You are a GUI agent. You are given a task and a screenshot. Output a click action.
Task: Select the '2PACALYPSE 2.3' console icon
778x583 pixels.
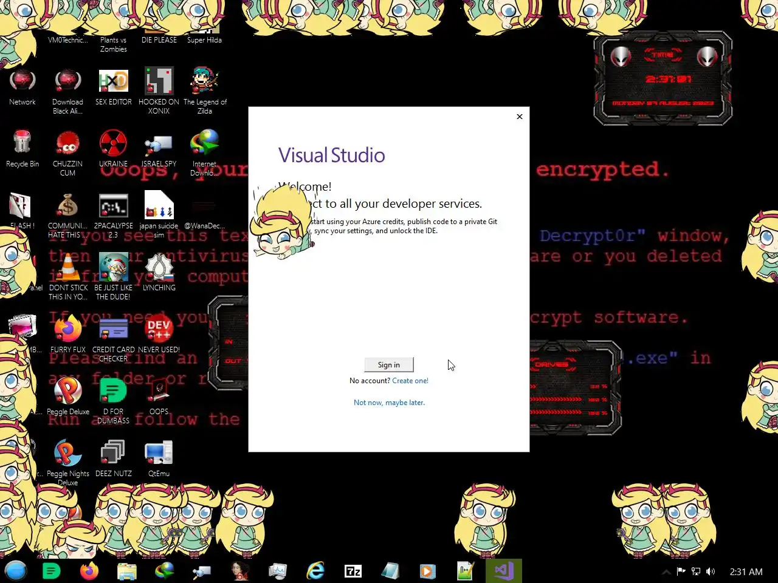point(113,215)
